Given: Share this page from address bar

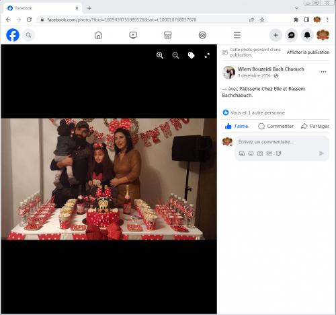Looking at the screenshot, I should click(251, 20).
